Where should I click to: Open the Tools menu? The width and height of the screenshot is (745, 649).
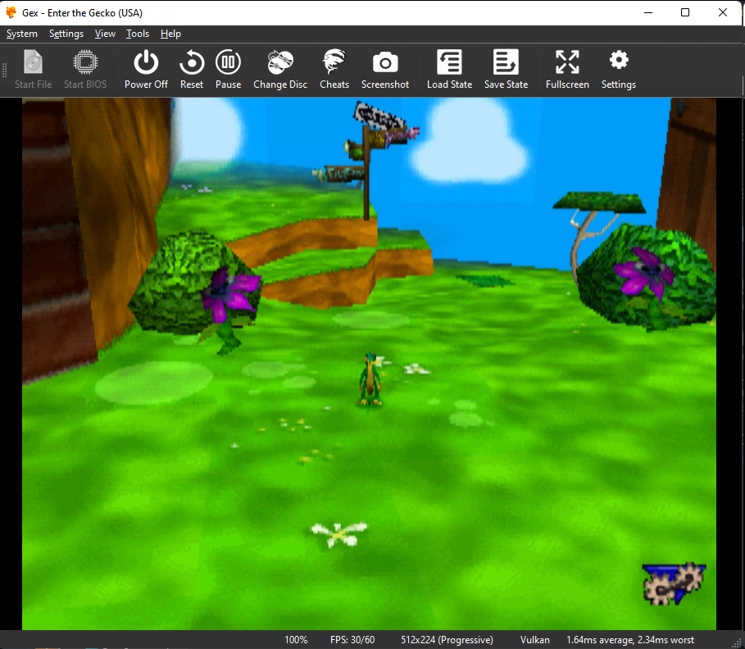coord(138,34)
